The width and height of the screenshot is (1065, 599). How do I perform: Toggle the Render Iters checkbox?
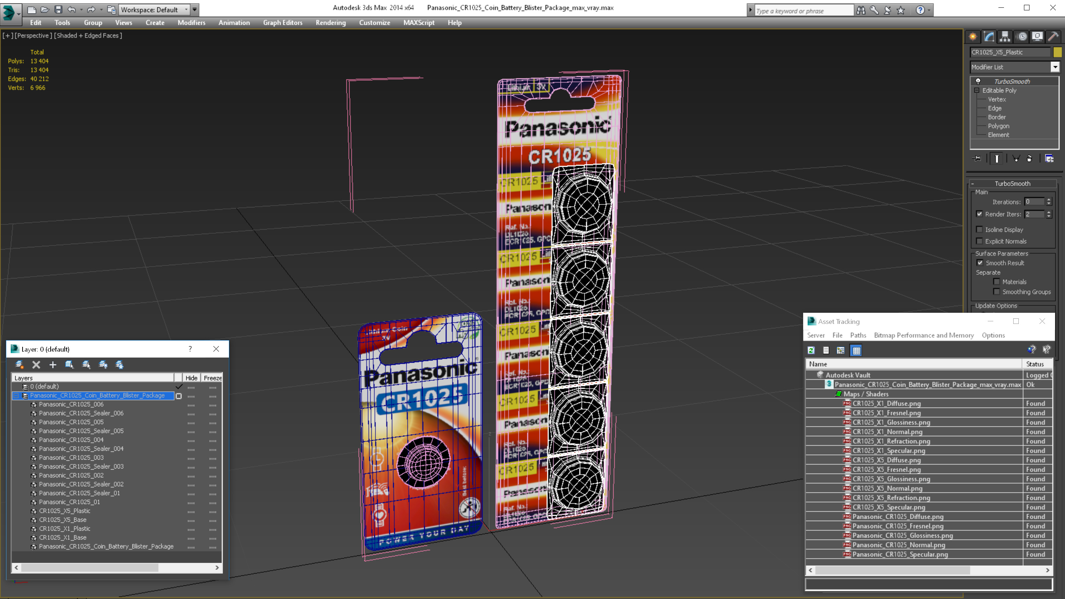[979, 214]
